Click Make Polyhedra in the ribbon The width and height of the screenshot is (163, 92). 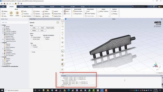pyautogui.click(x=26, y=16)
